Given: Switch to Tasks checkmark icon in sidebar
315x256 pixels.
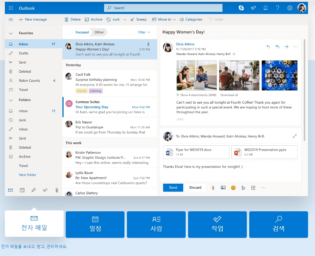Looking at the screenshot, I should (45, 190).
